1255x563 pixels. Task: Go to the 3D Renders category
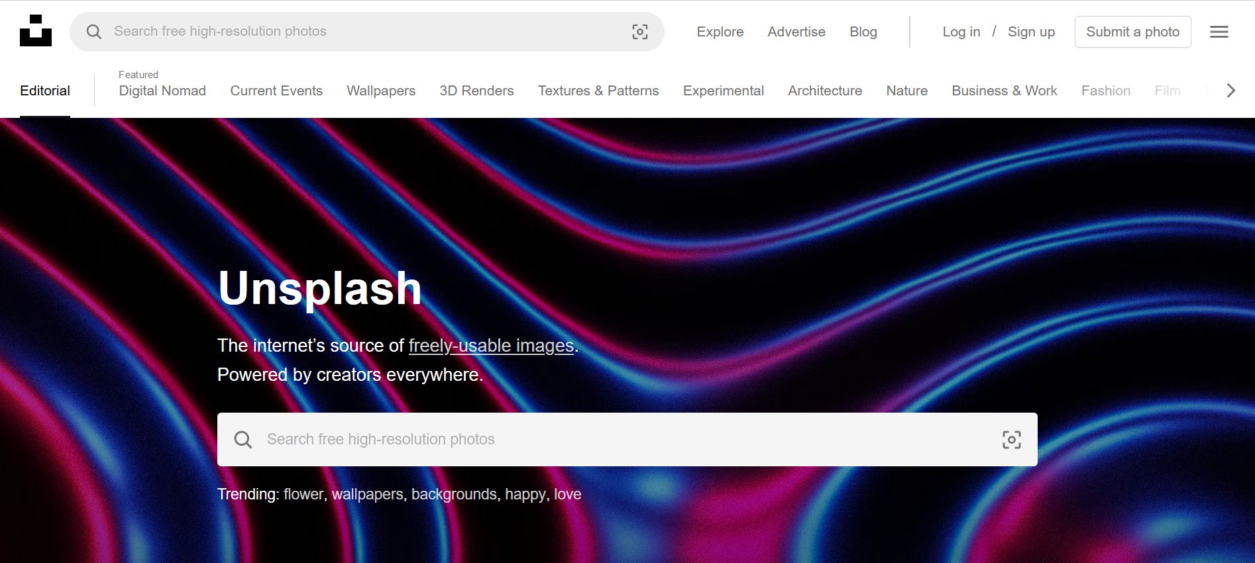click(x=476, y=91)
